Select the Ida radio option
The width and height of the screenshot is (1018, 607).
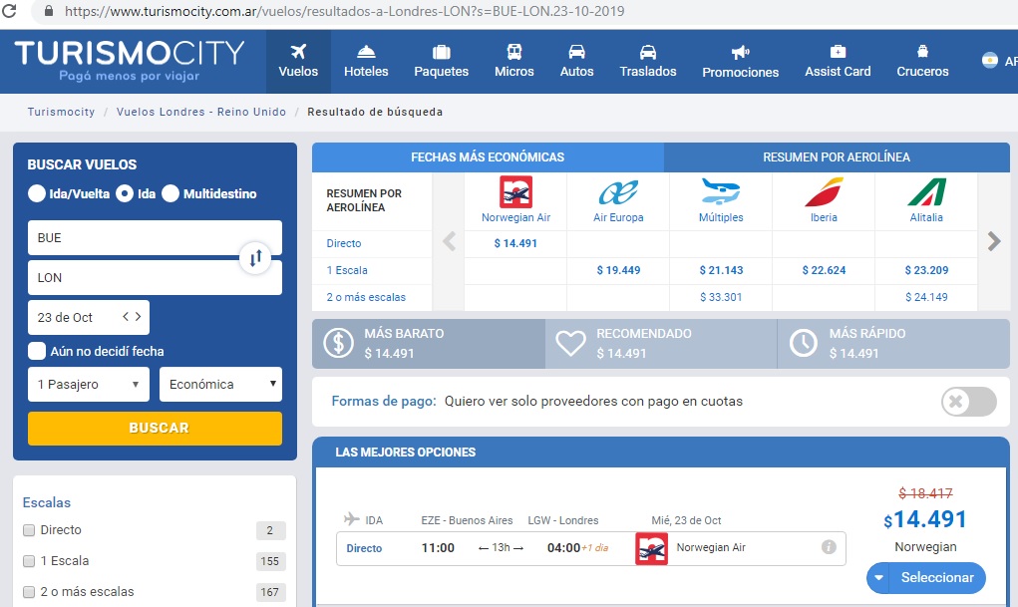[x=125, y=193]
